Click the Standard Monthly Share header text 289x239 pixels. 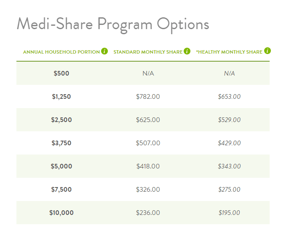[x=148, y=52]
